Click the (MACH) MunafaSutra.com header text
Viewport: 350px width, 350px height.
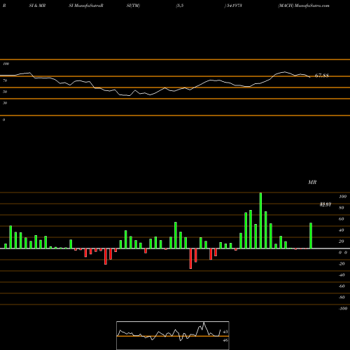point(304,6)
